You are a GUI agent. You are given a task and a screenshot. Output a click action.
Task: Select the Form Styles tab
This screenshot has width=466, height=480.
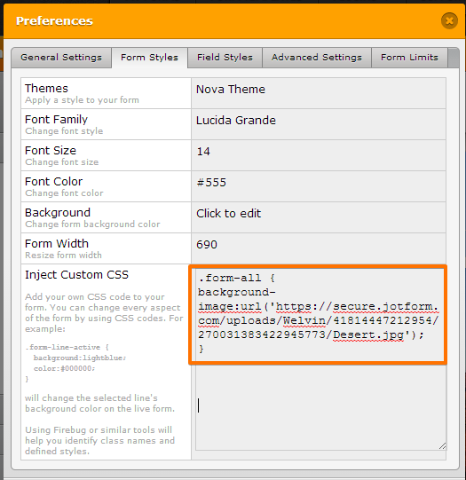pyautogui.click(x=149, y=58)
